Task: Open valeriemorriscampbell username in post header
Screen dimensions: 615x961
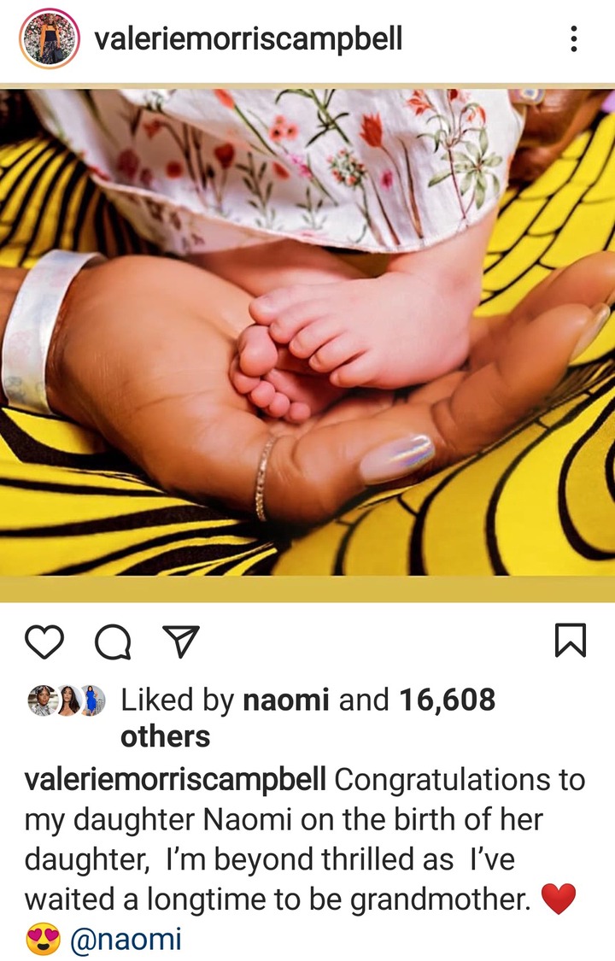Action: point(248,38)
